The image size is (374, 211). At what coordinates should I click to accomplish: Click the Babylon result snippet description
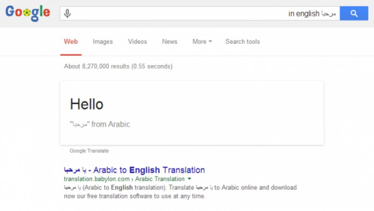180,192
